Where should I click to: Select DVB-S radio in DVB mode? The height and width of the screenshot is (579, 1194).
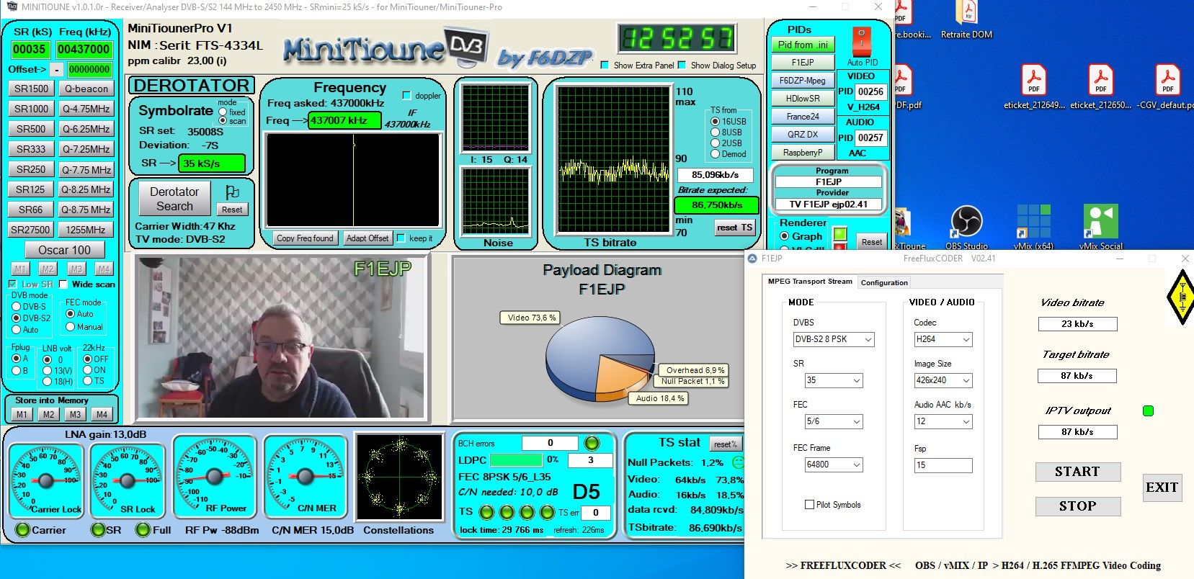tap(17, 307)
